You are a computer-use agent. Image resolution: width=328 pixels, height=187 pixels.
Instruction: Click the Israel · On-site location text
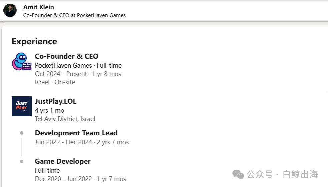(55, 82)
